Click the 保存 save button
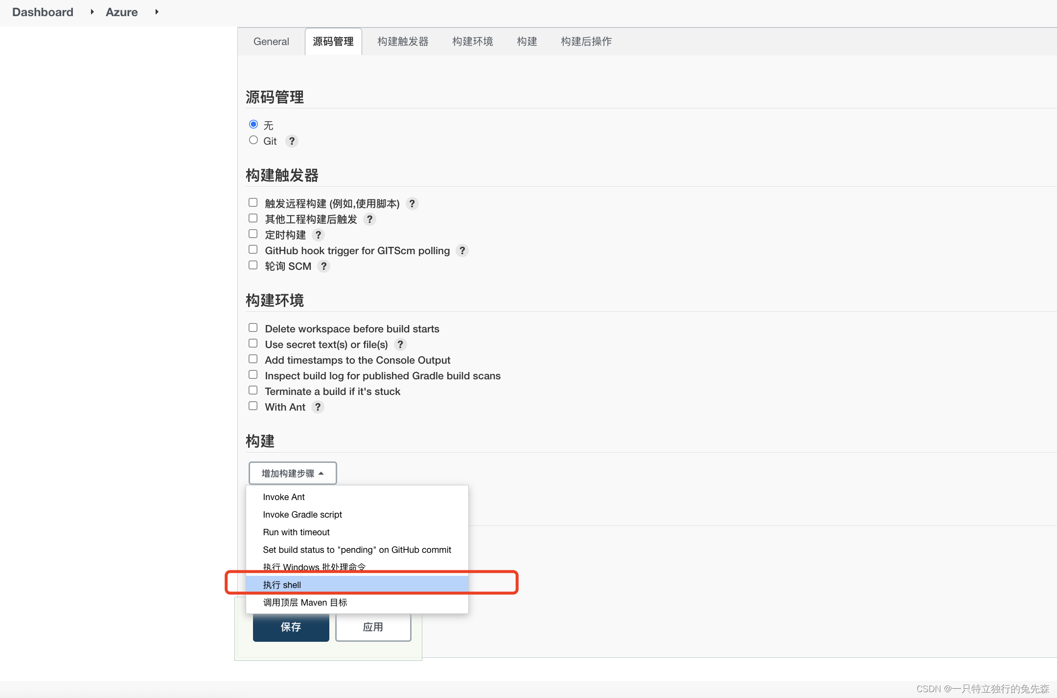1057x698 pixels. 291,627
